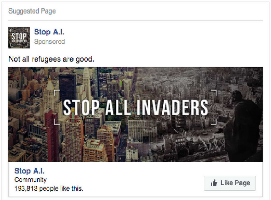Click the top-left corner bracket around the banner text
Screen dimensions: 271x200
pos(57,93)
